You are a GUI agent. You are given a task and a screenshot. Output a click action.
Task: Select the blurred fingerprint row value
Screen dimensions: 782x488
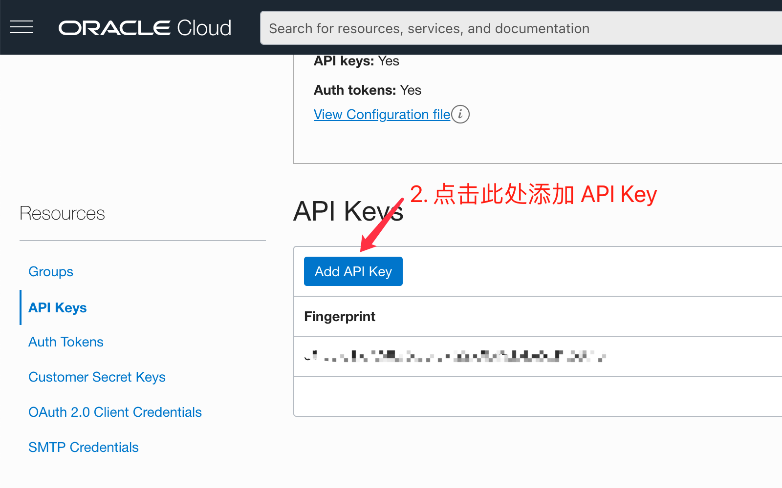(455, 356)
